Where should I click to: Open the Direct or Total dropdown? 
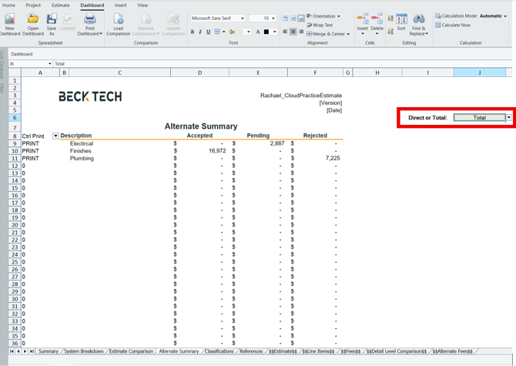(508, 118)
